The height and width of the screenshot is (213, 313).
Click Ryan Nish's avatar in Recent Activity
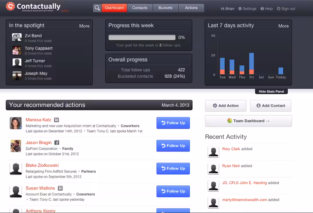pos(213,169)
